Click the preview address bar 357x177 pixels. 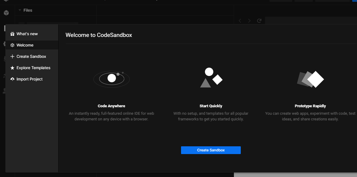[311, 21]
